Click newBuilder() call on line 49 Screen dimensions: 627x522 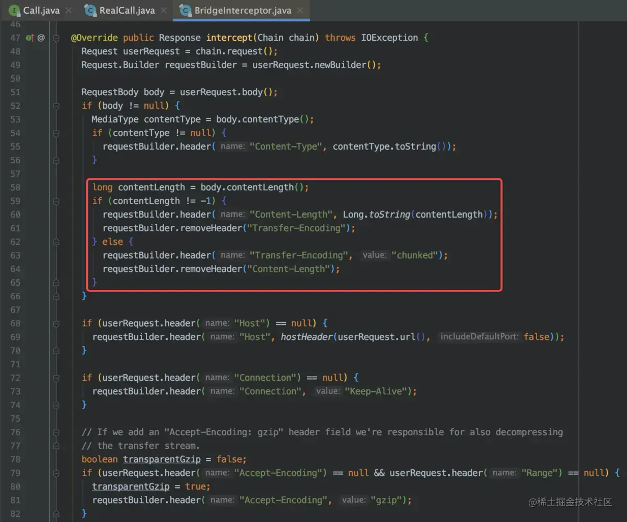[345, 65]
